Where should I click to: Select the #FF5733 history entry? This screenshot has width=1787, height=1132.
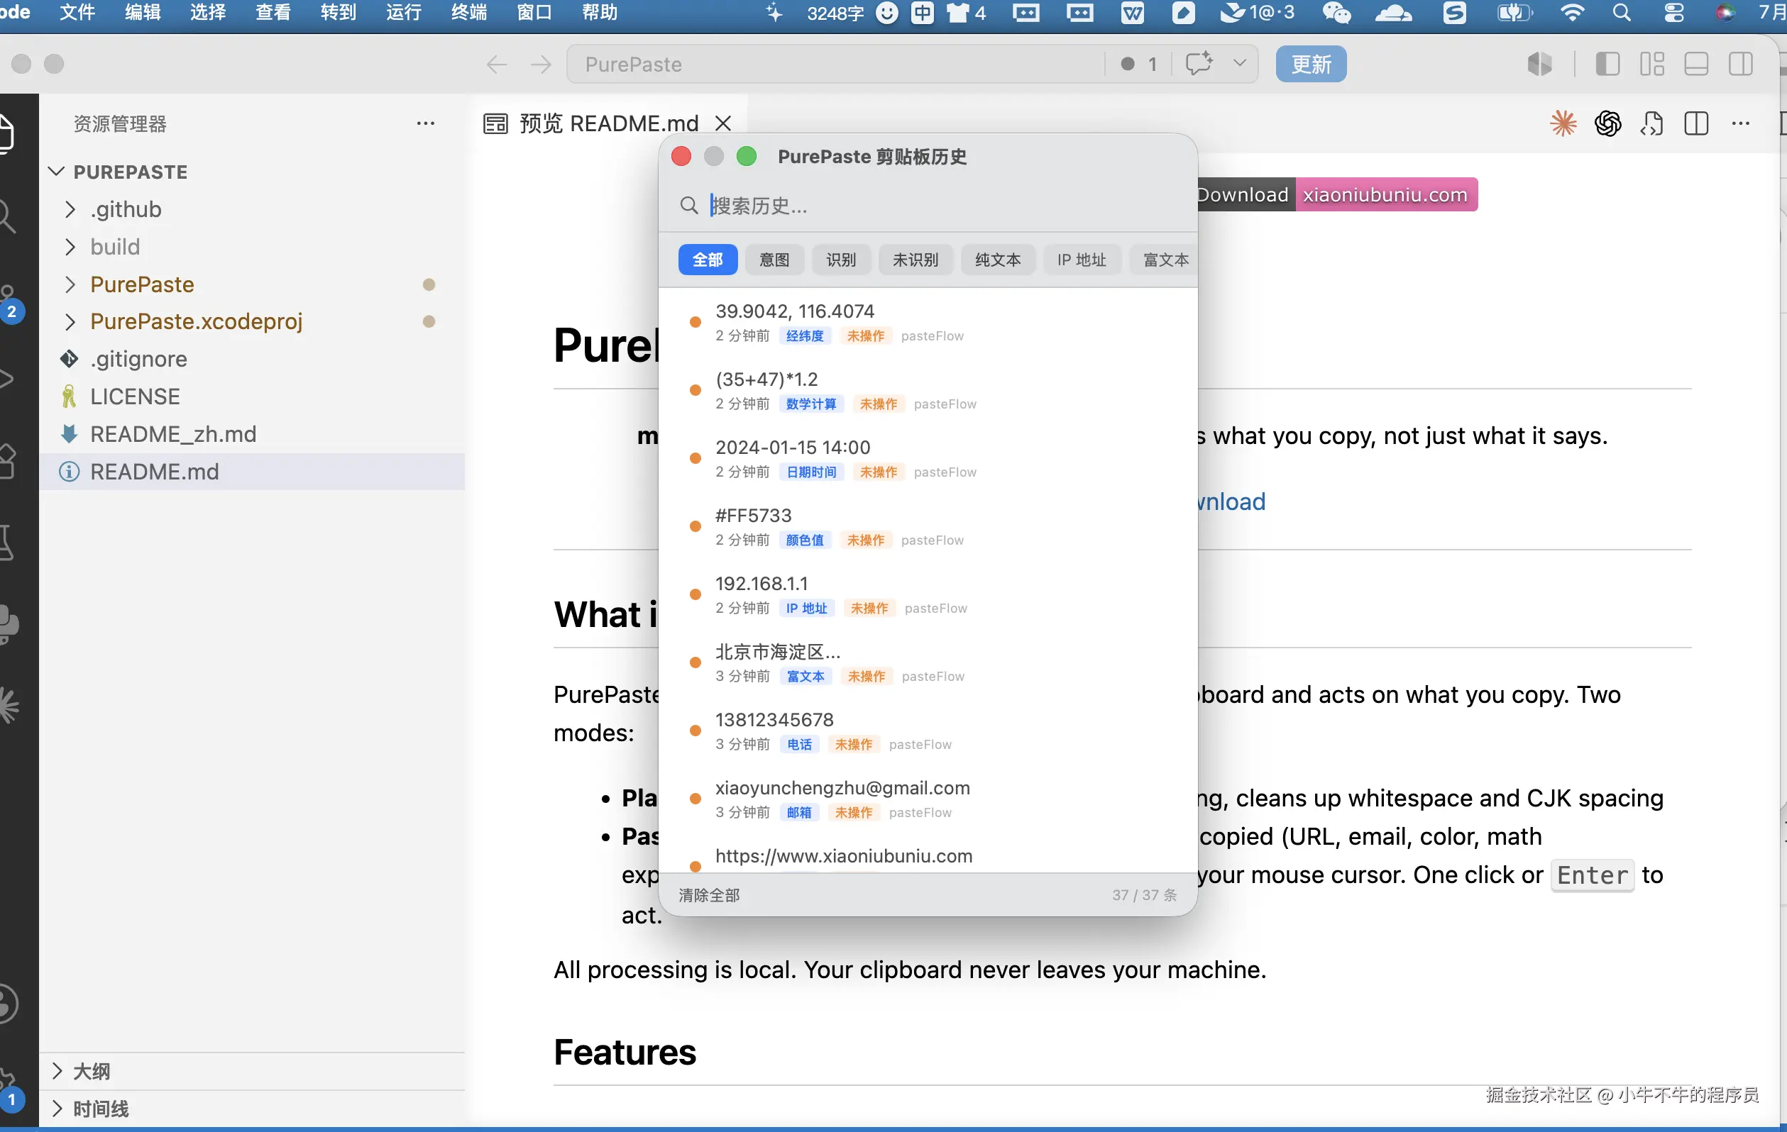pyautogui.click(x=928, y=527)
